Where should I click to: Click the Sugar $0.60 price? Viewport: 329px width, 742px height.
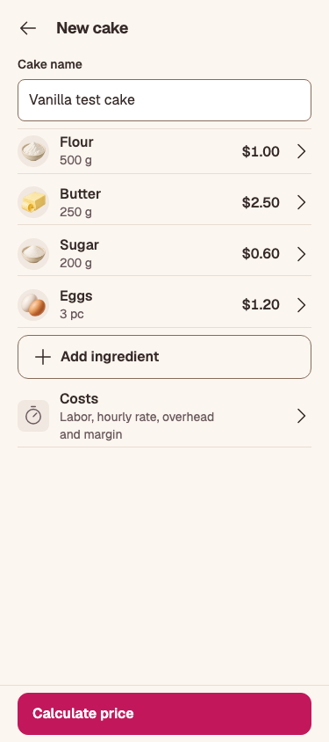pos(261,254)
